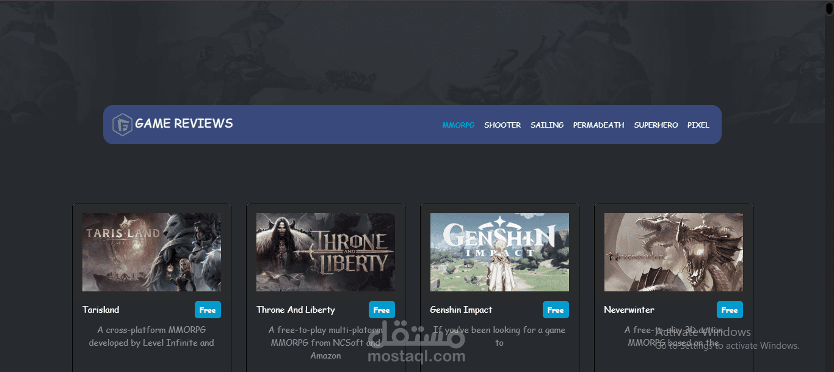834x372 pixels.
Task: Select the MMORPG category tab
Action: click(459, 125)
